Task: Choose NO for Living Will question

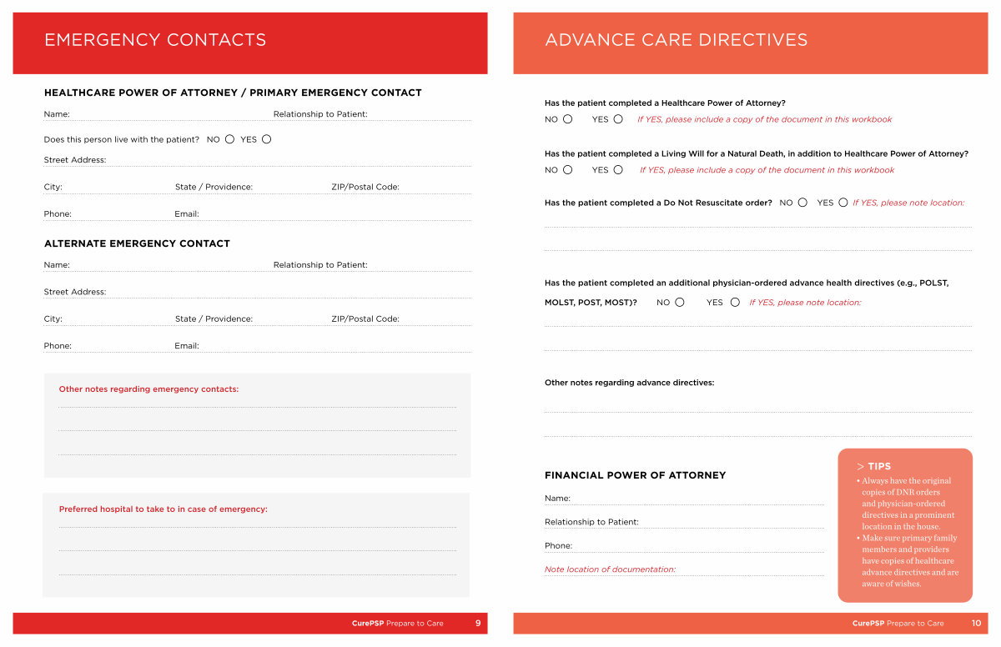Action: click(568, 170)
